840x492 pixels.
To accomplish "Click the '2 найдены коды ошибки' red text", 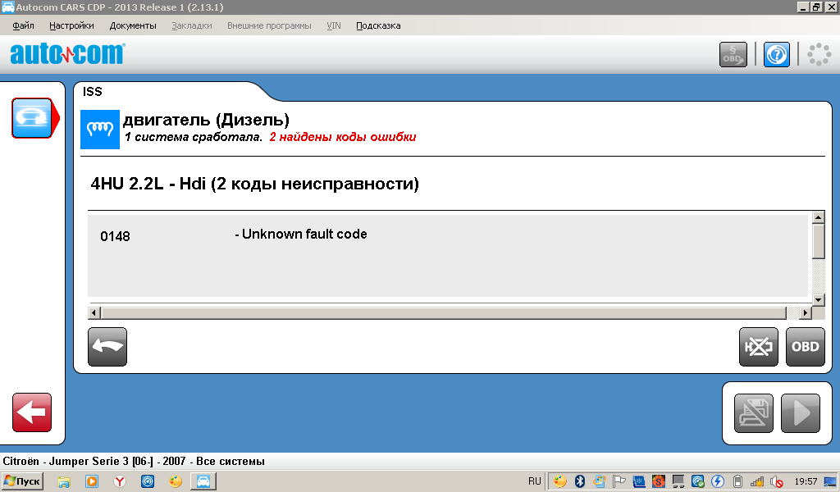I will coord(343,137).
